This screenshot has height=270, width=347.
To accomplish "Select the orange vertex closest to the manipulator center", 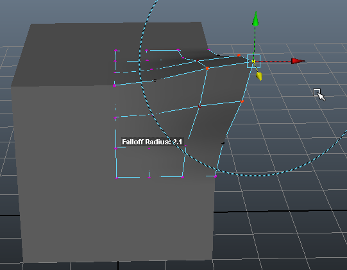I will tap(239, 55).
